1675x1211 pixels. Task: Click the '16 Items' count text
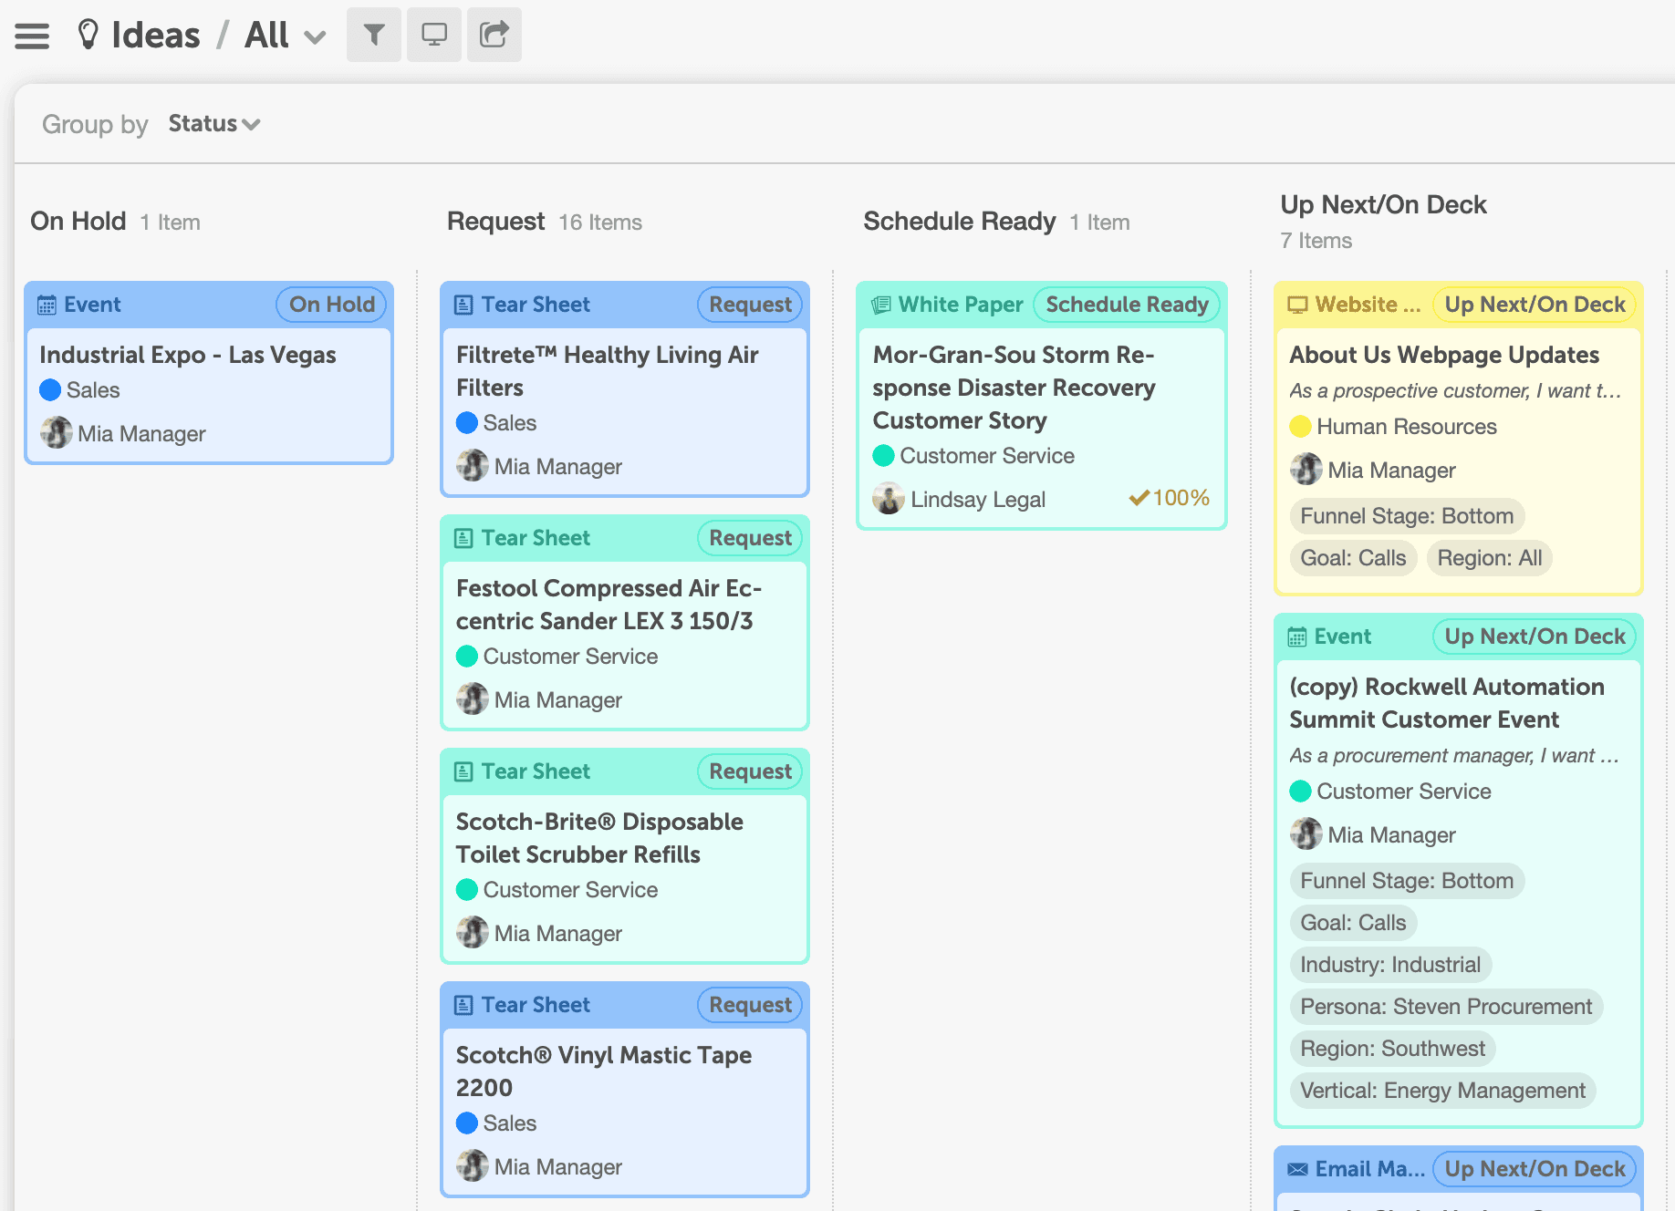click(600, 223)
